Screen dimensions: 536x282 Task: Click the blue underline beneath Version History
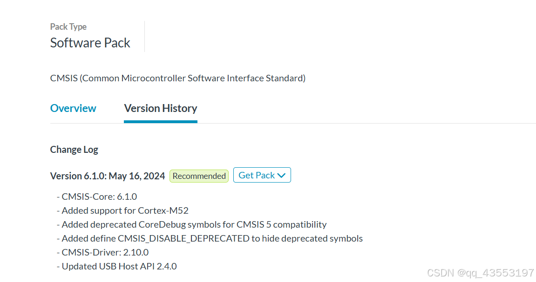tap(161, 122)
